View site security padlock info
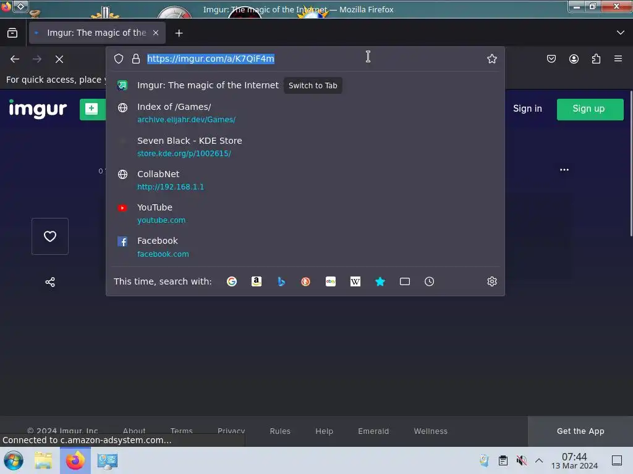Viewport: 633px width, 474px height. 136,59
